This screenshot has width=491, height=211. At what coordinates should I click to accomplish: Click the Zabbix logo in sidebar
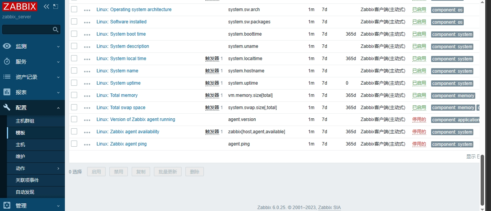[x=20, y=7]
